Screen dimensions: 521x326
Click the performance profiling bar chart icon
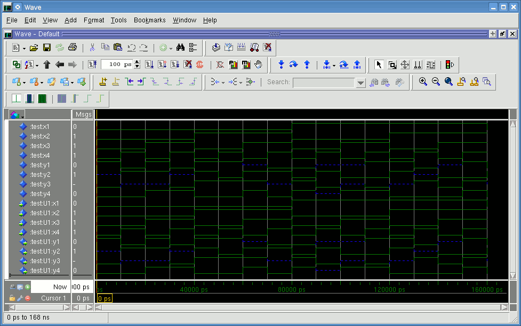pyautogui.click(x=233, y=64)
